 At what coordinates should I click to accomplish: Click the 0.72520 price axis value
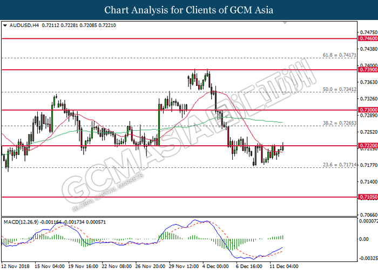point(369,132)
